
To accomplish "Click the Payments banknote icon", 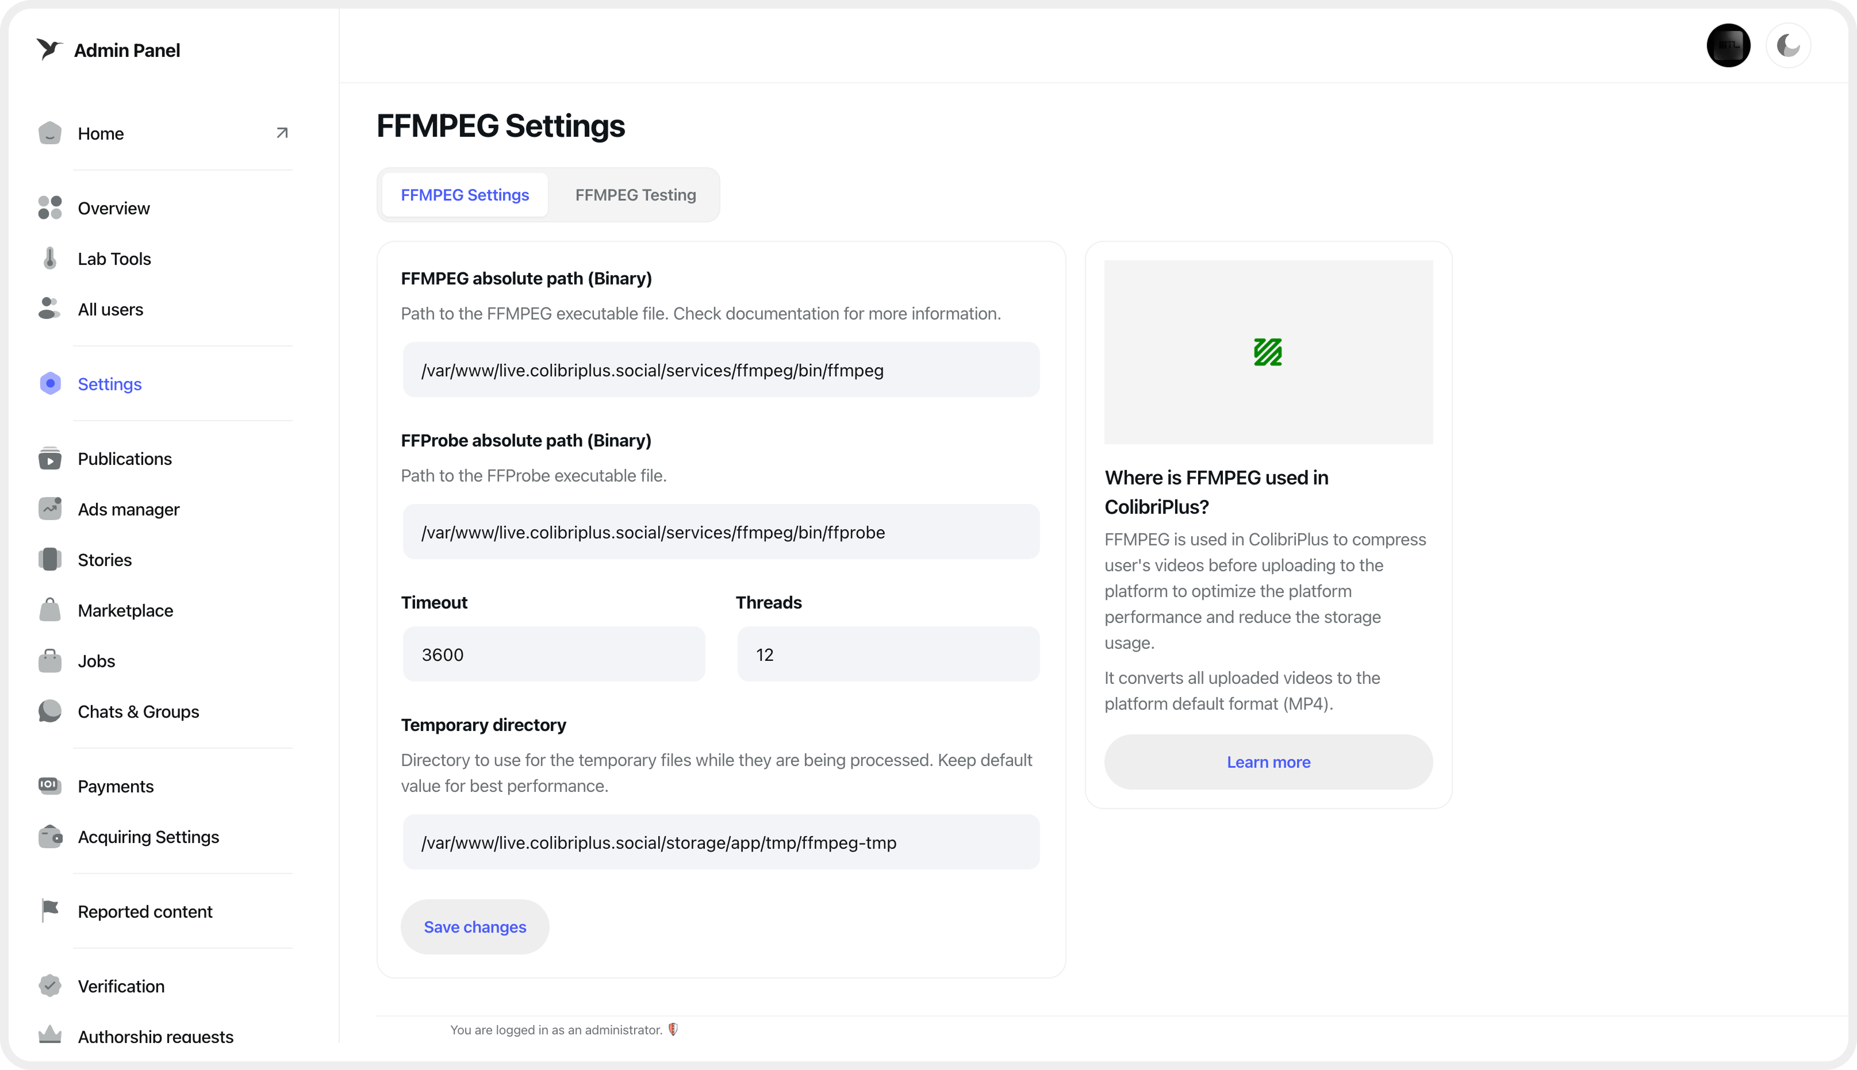I will coord(50,786).
